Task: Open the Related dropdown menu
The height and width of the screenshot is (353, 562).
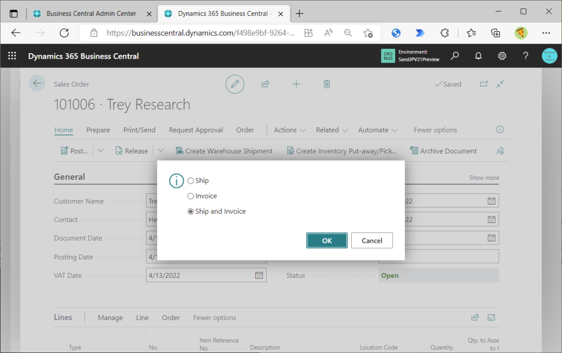Action: tap(331, 130)
